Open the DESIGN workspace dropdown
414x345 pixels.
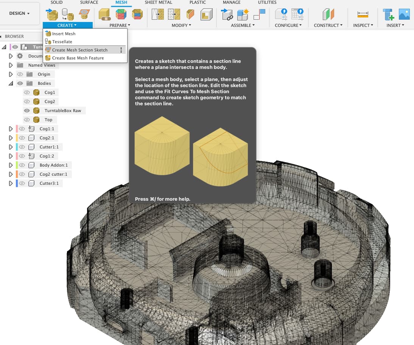[x=20, y=13]
